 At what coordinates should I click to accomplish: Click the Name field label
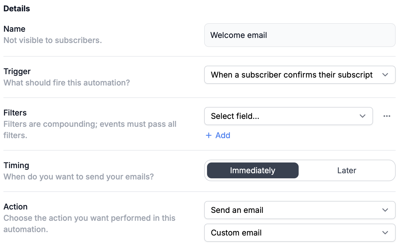14,29
